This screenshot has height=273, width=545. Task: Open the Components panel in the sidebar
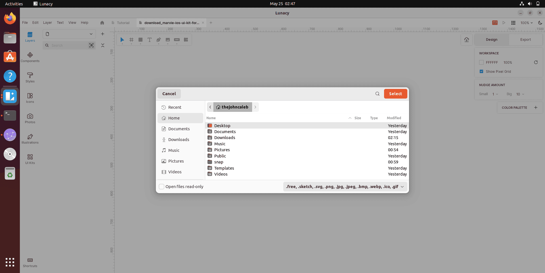[x=30, y=57]
